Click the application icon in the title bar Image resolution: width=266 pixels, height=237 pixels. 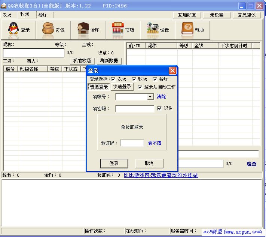(x=3, y=6)
